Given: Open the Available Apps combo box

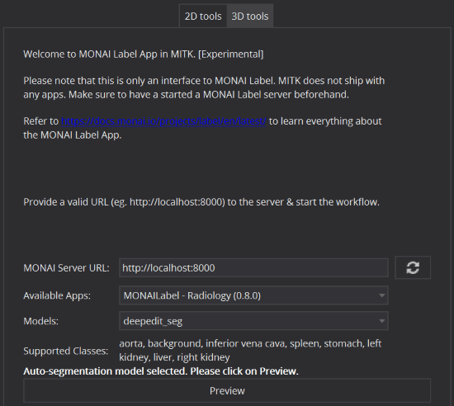Looking at the screenshot, I should [253, 295].
